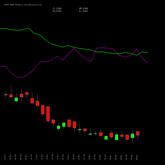Click the 09 Dec date label
165x165 pixels.
pos(137,157)
